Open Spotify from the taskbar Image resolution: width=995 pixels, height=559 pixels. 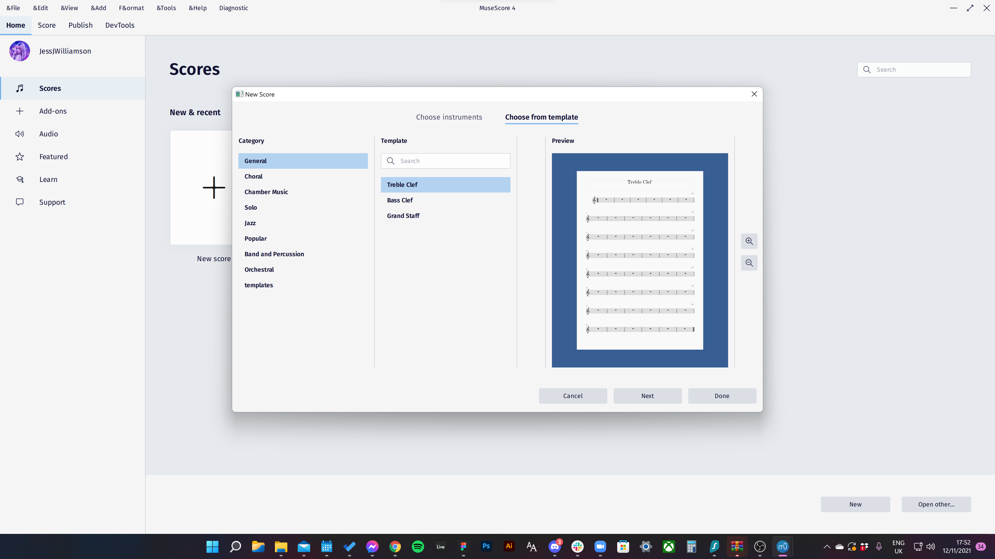click(417, 547)
